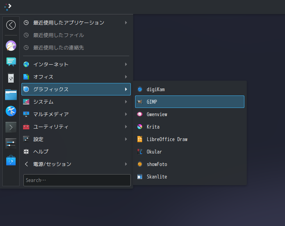
Task: Select the ユーティリティ category
Action: (76, 127)
